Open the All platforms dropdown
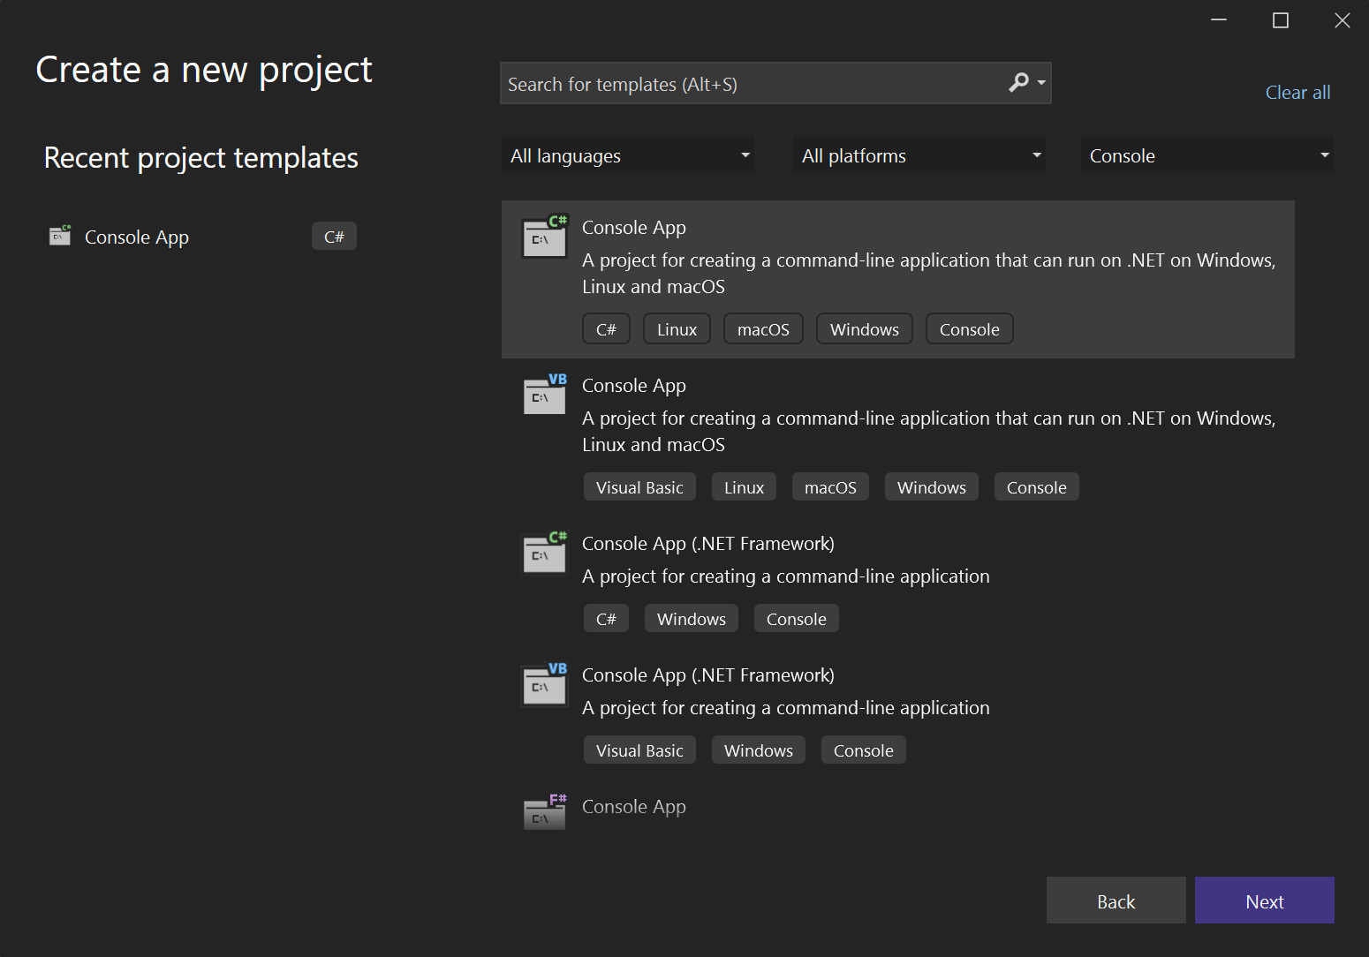Viewport: 1369px width, 957px height. [x=919, y=154]
